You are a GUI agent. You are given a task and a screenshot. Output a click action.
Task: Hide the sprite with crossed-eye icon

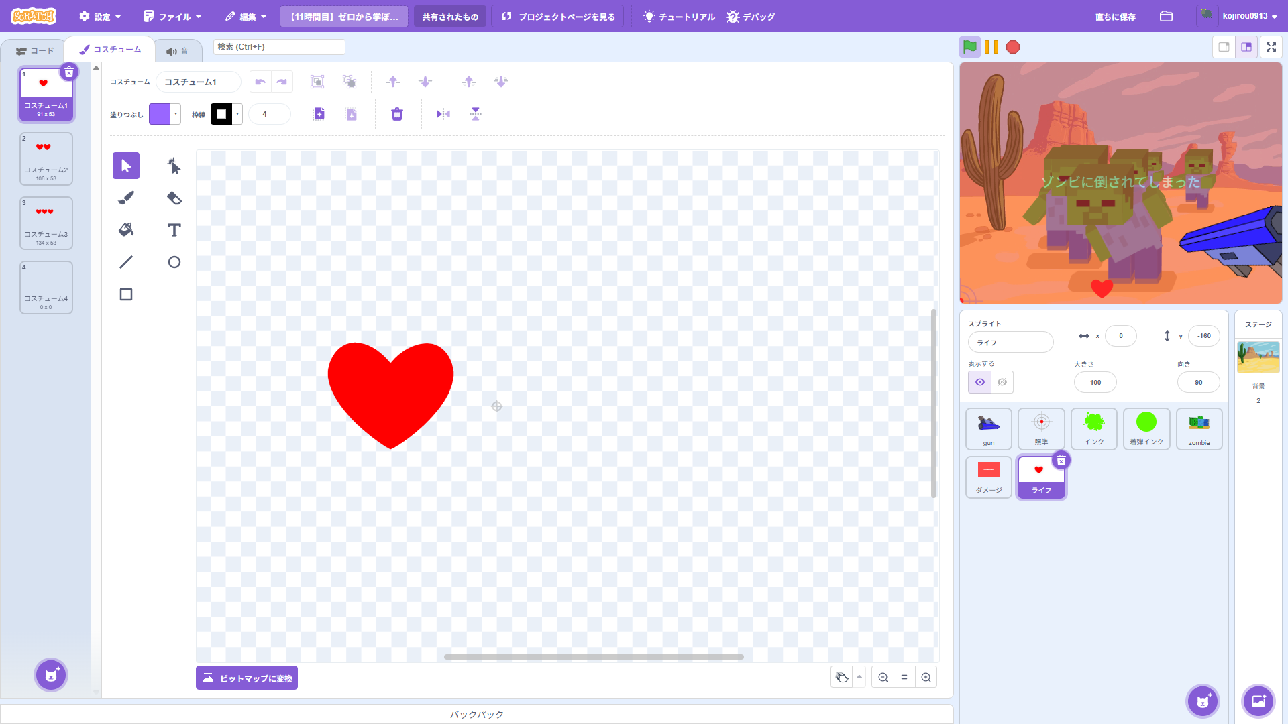tap(1002, 382)
